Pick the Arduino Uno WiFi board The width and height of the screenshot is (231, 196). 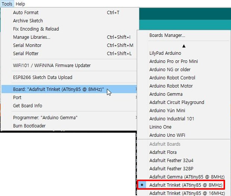coord(184,135)
